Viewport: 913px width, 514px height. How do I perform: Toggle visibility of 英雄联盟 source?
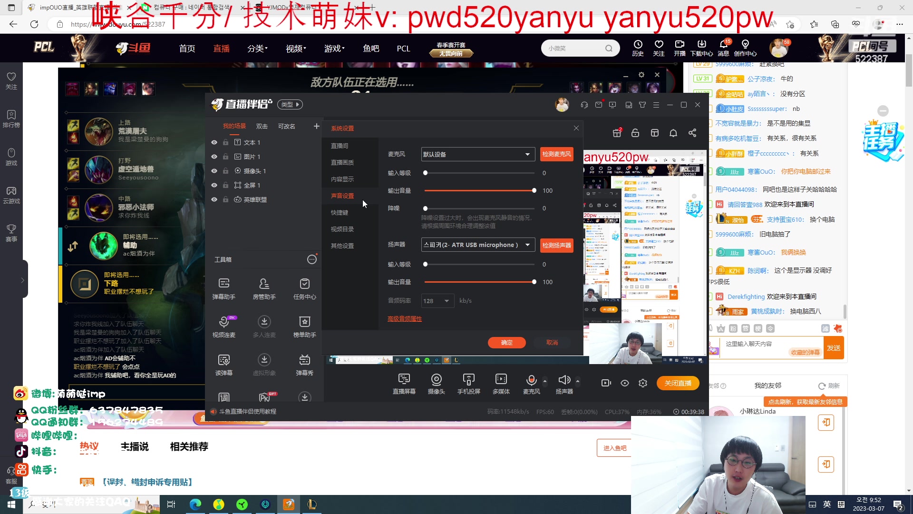pos(214,199)
